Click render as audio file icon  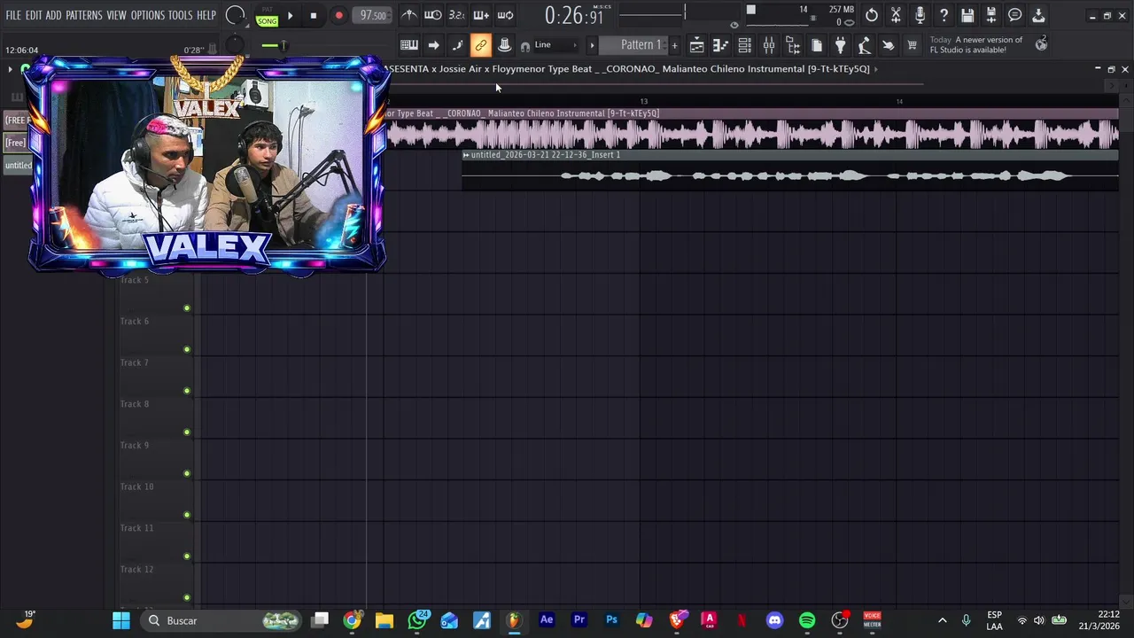coord(991,15)
